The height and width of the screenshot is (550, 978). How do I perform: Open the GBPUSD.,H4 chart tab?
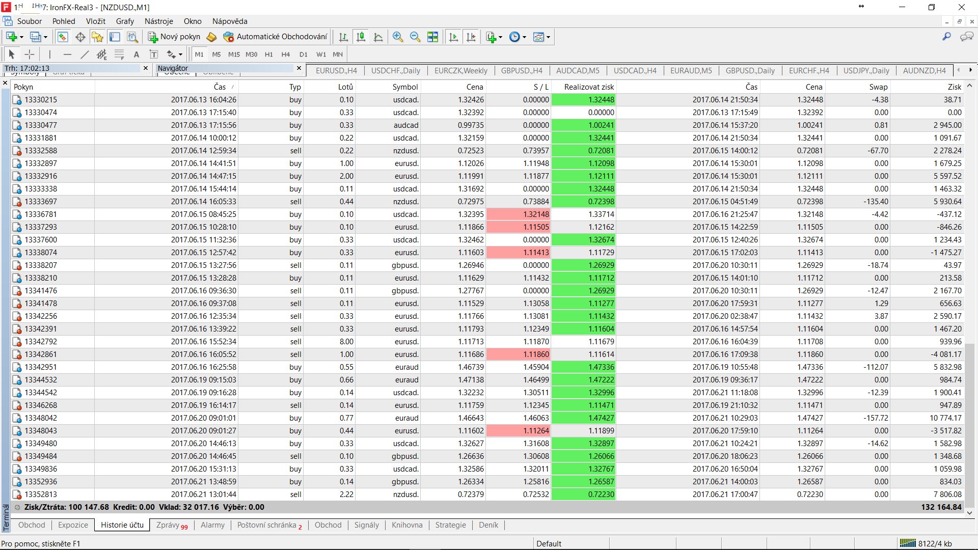[x=521, y=71]
